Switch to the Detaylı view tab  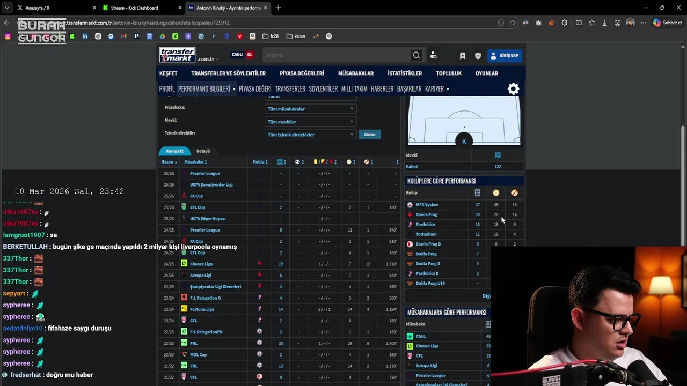[x=203, y=151]
